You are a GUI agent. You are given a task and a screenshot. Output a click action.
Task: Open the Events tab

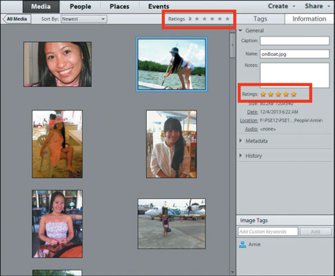159,6
